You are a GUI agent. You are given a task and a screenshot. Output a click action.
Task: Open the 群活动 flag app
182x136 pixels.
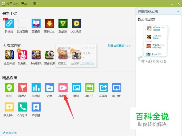(x=23, y=88)
